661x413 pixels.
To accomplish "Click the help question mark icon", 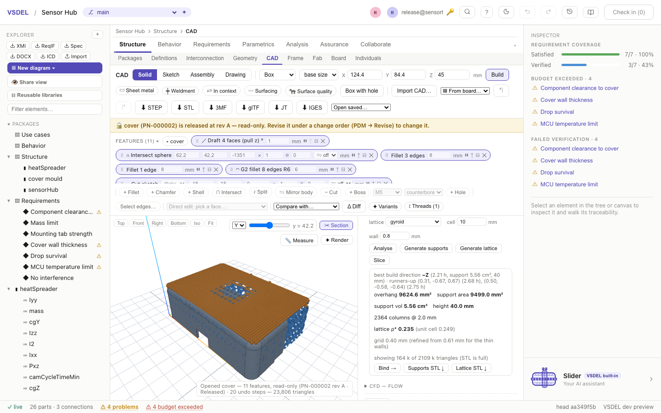I will pyautogui.click(x=487, y=12).
